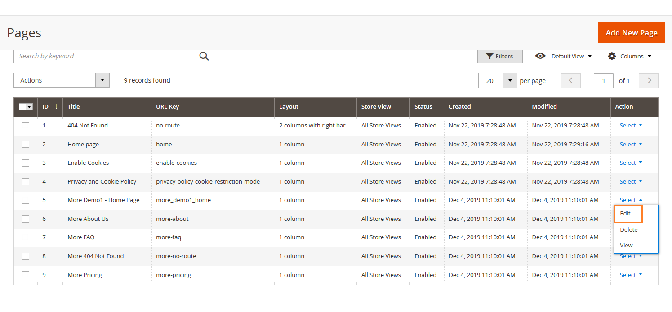Sort by Created column header
The width and height of the screenshot is (672, 312).
[x=485, y=107]
